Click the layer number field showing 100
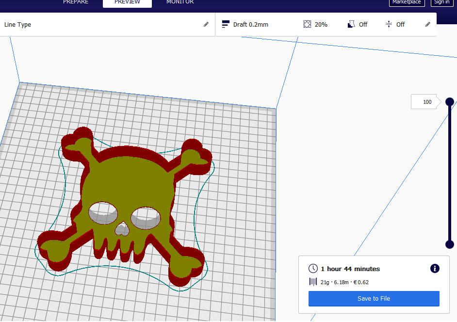This screenshot has height=322, width=457. click(x=424, y=101)
